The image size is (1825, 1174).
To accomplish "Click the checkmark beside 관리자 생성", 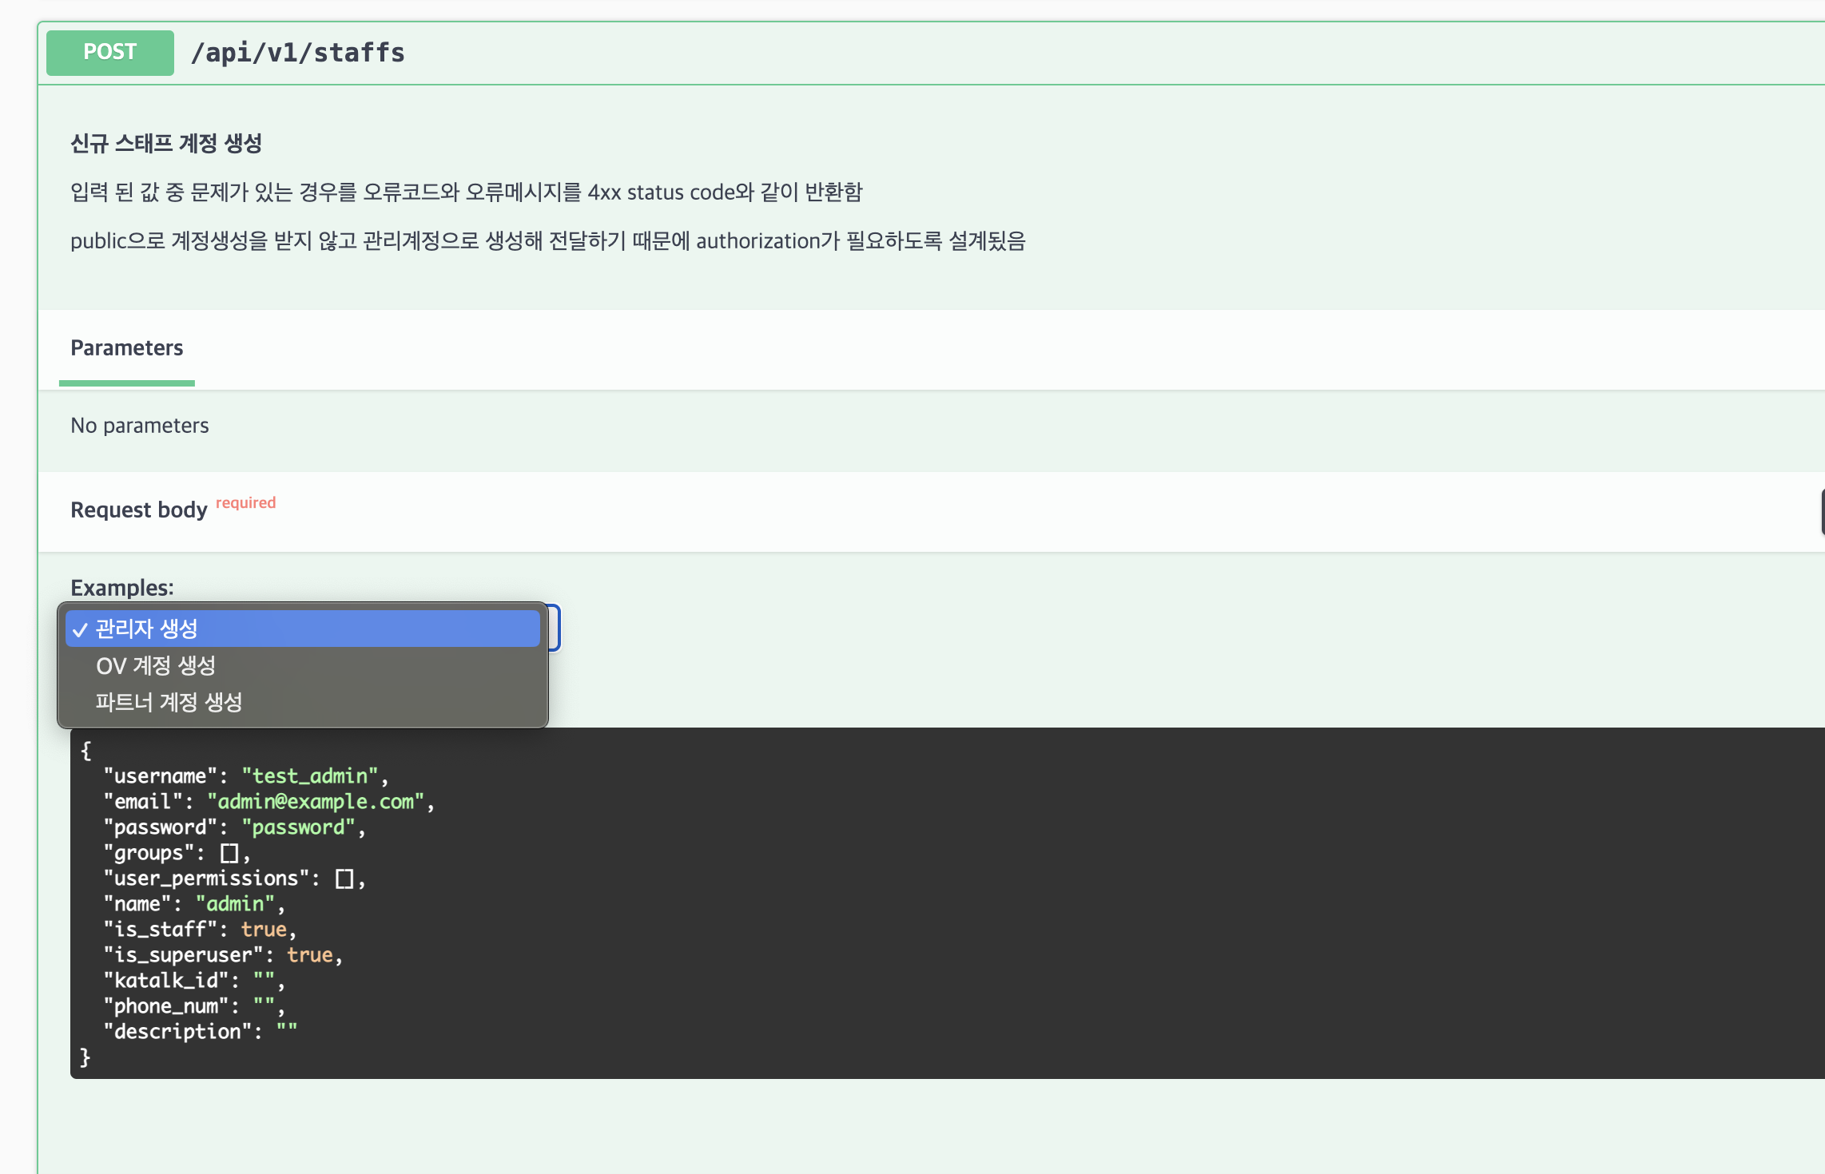I will pyautogui.click(x=80, y=630).
